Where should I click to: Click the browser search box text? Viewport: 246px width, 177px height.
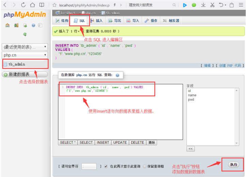click(x=141, y=5)
